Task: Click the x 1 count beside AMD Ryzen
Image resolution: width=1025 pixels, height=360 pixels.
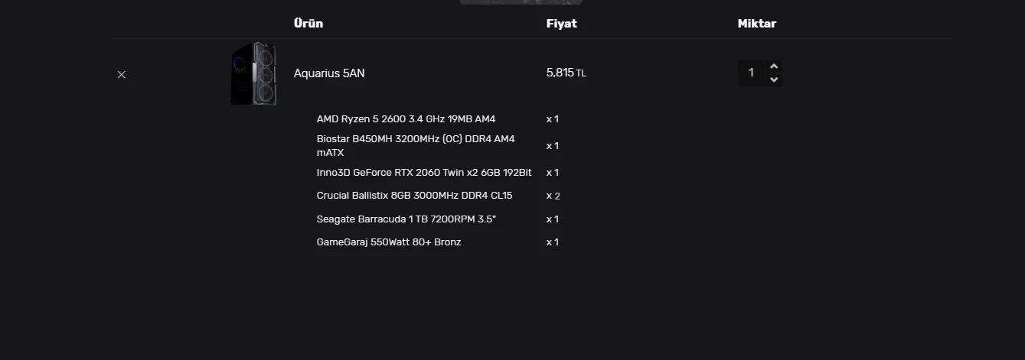Action: coord(553,119)
